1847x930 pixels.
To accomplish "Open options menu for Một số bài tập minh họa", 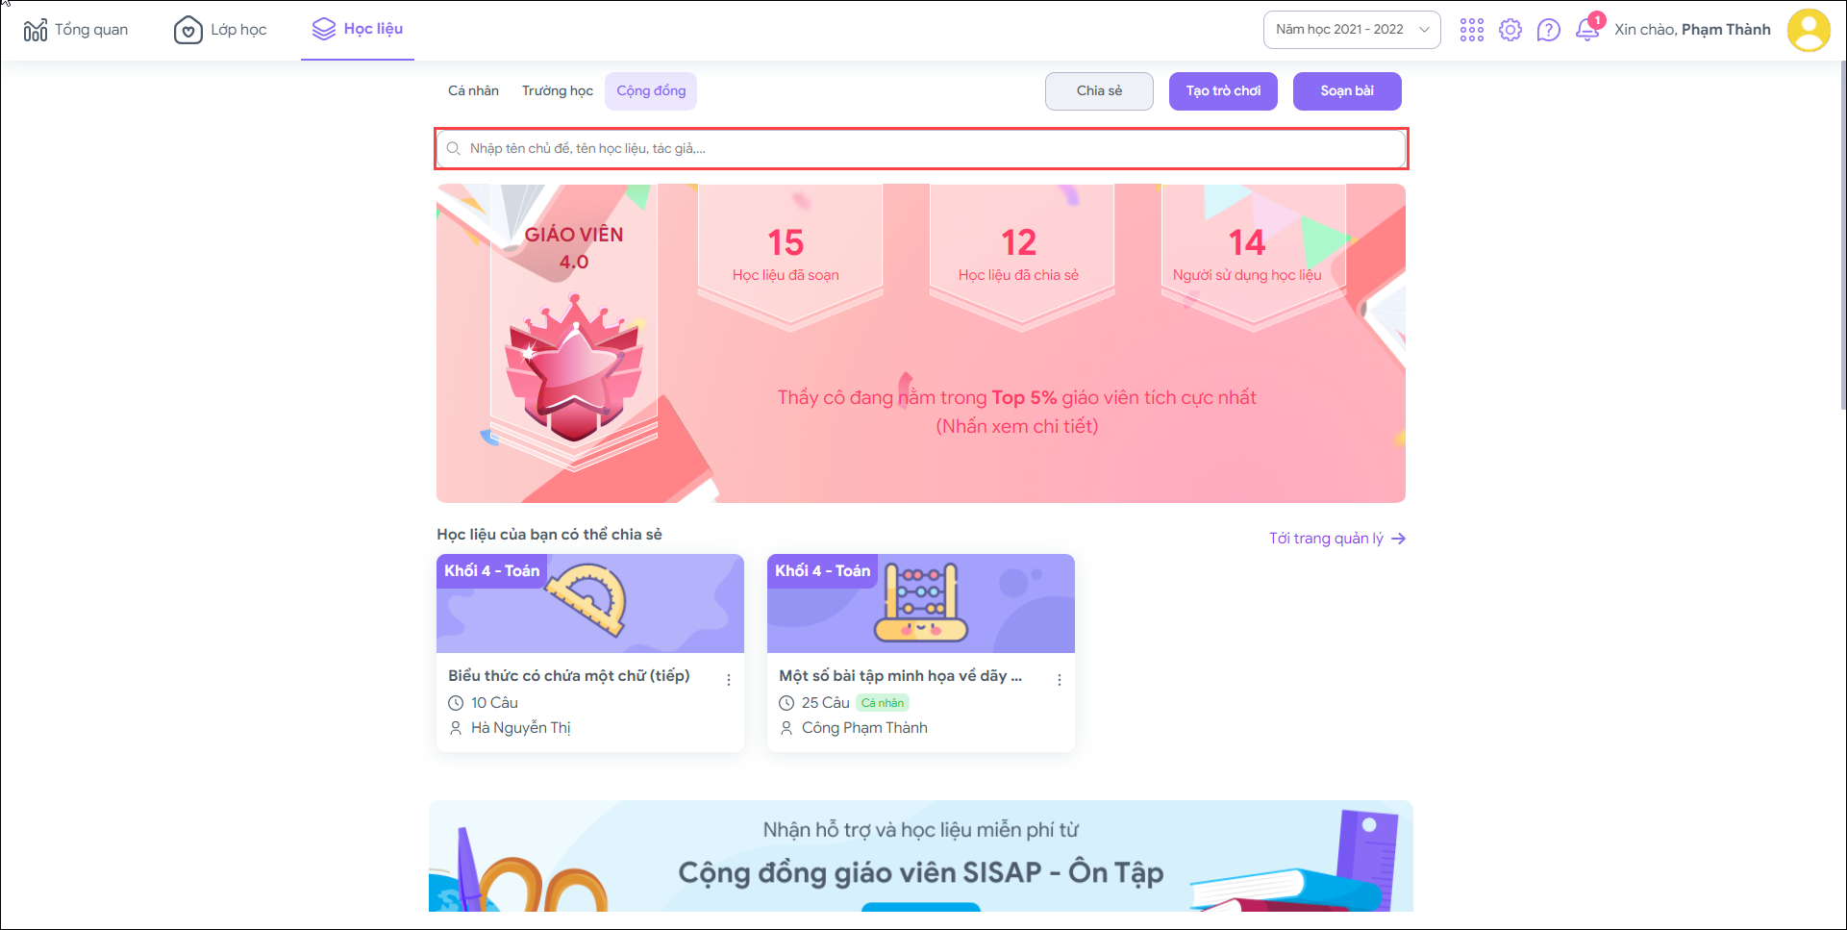I will coord(1060,680).
